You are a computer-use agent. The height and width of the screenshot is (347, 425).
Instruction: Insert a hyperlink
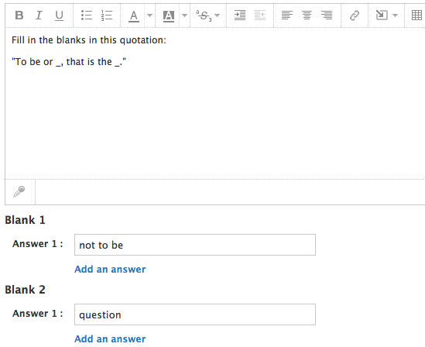tap(355, 15)
